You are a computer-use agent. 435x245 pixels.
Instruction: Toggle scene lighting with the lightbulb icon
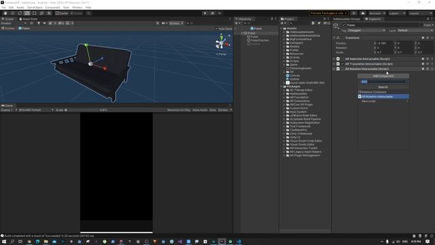[x=39, y=23]
